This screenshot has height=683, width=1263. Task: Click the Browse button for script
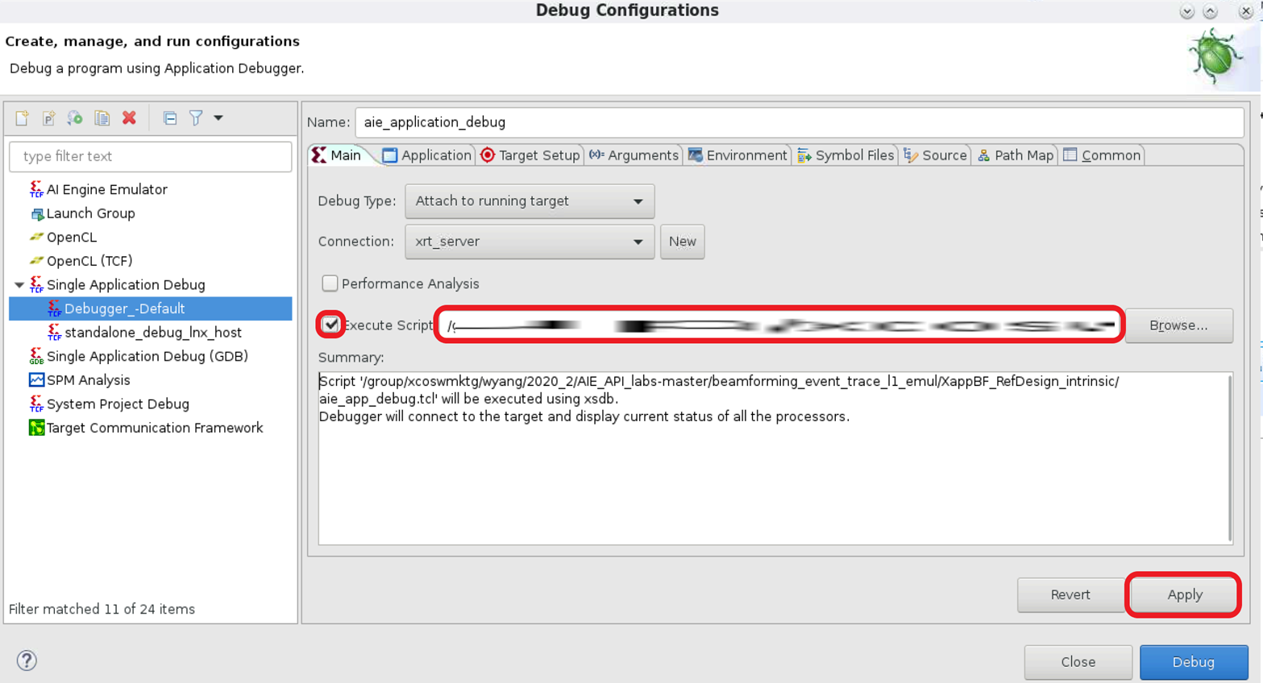click(1178, 325)
